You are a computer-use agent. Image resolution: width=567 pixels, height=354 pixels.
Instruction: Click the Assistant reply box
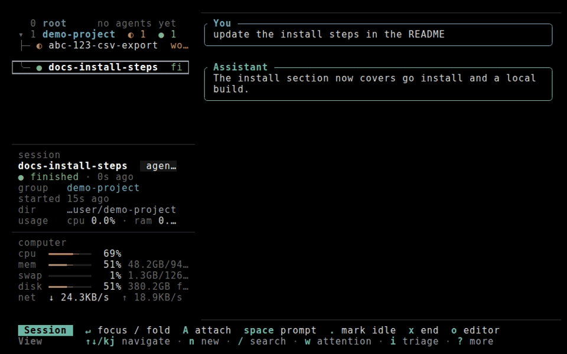(x=378, y=84)
